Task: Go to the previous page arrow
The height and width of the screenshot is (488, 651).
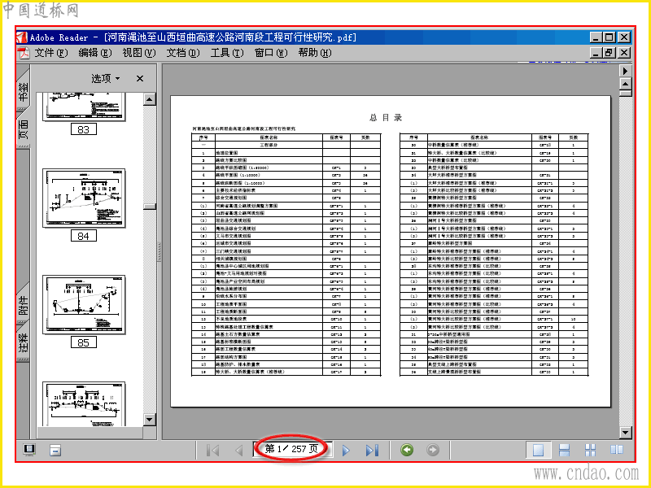Action: 238,450
